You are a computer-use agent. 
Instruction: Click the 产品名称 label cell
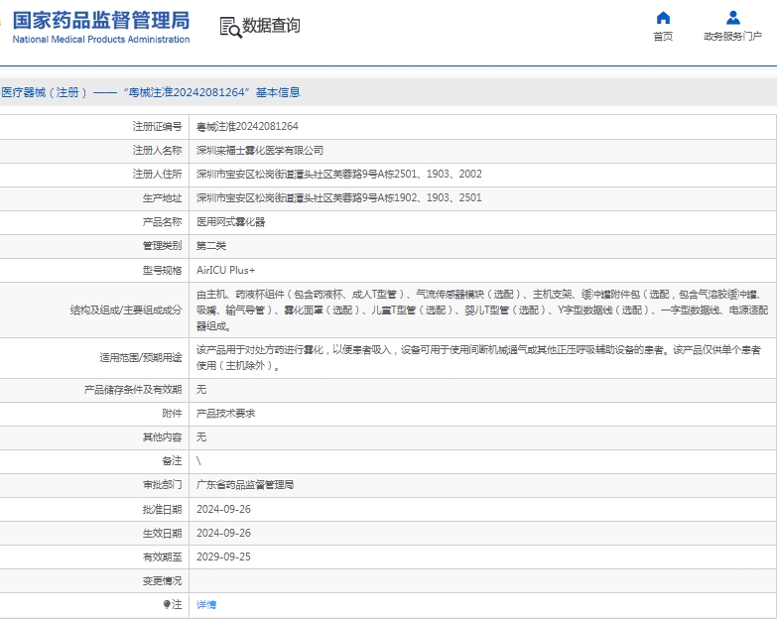(x=94, y=222)
